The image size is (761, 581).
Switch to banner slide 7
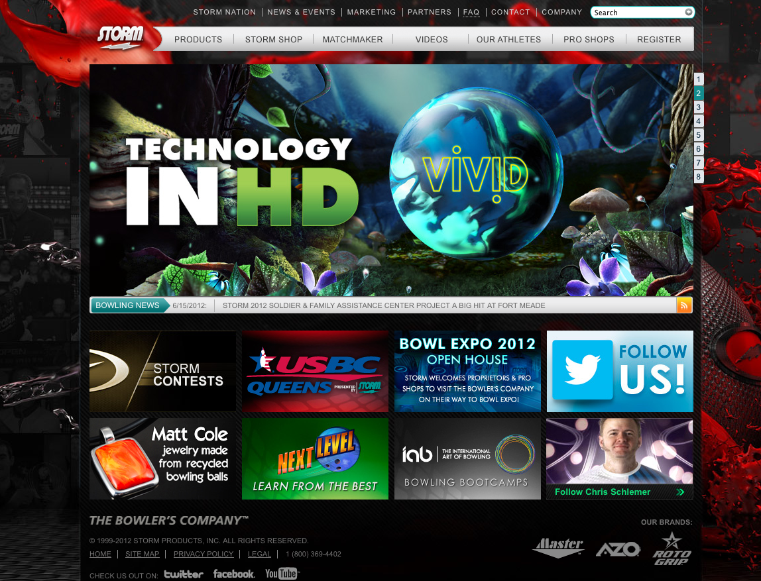699,162
